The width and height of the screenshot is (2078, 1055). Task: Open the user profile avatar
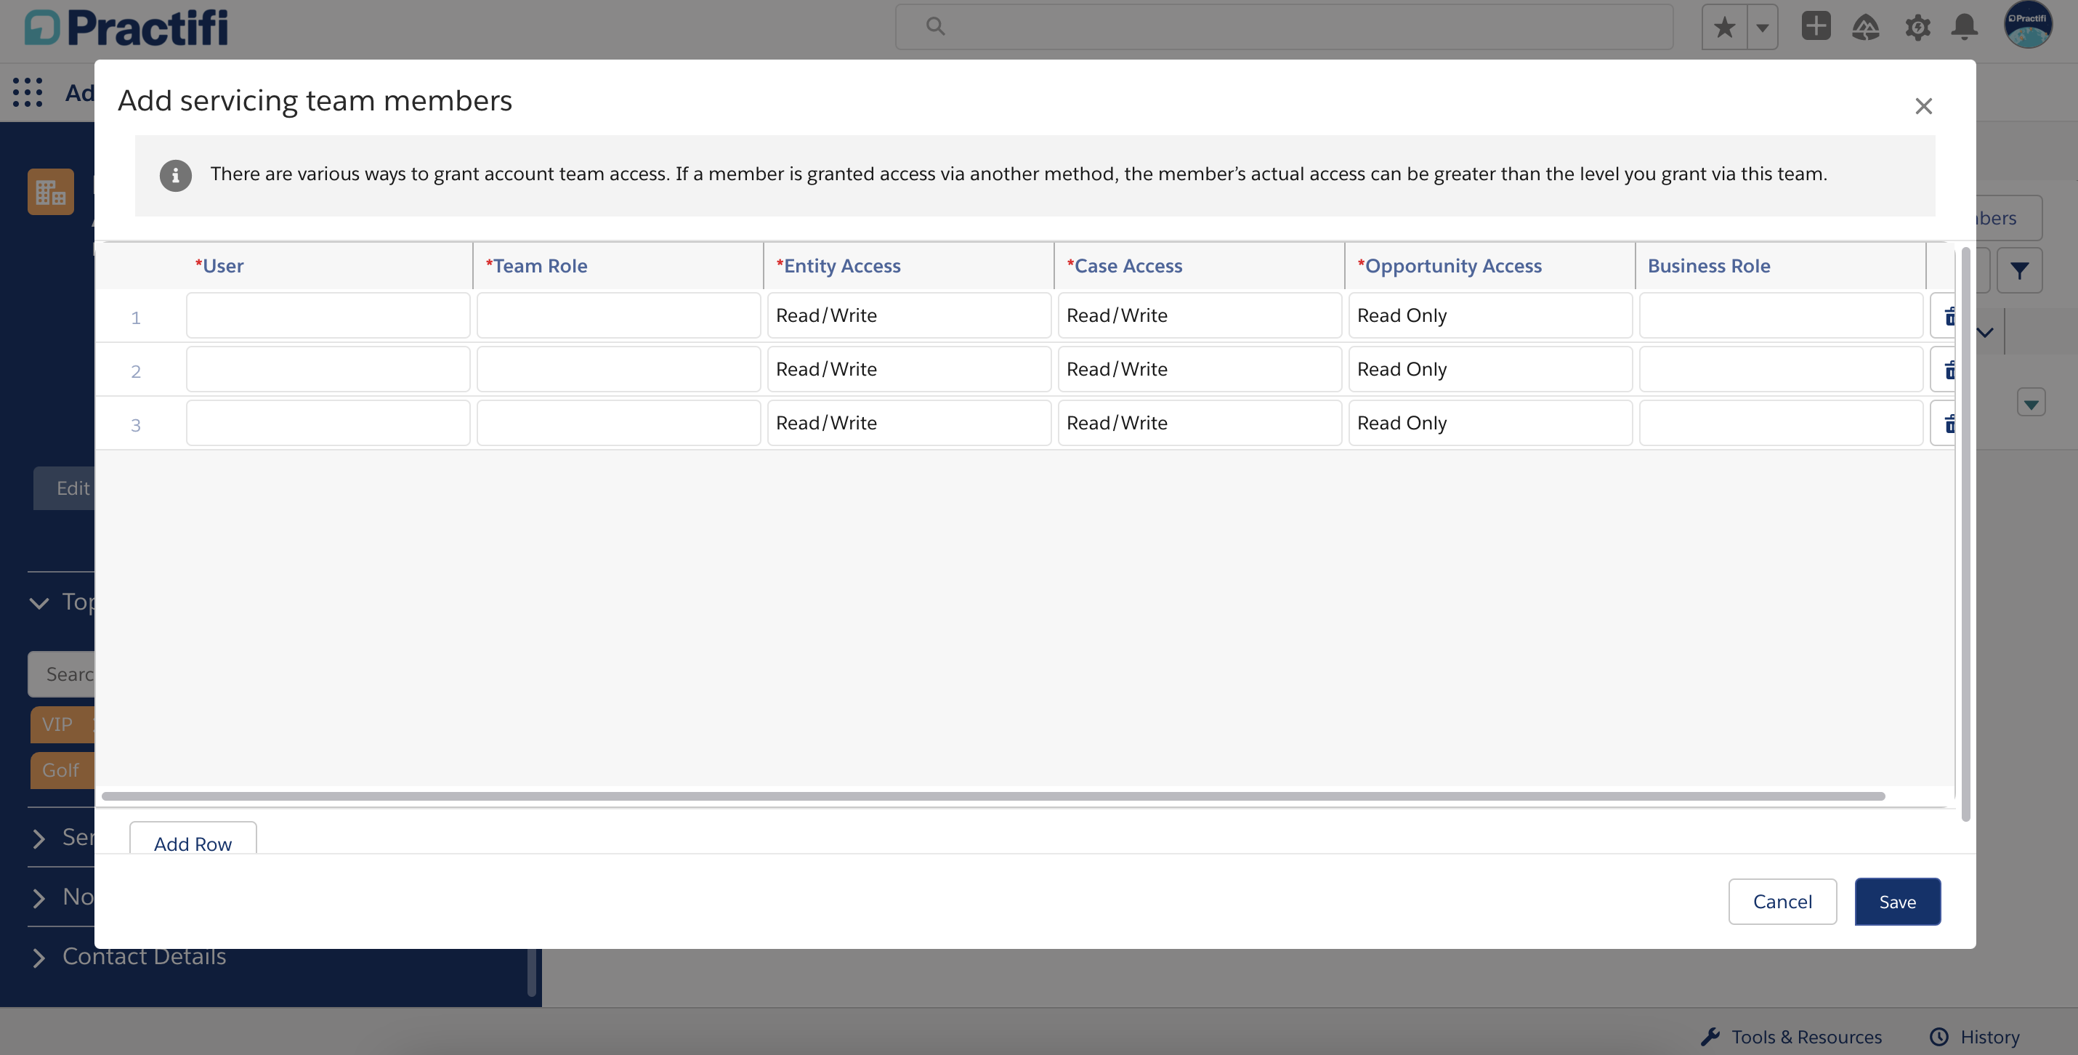2027,25
